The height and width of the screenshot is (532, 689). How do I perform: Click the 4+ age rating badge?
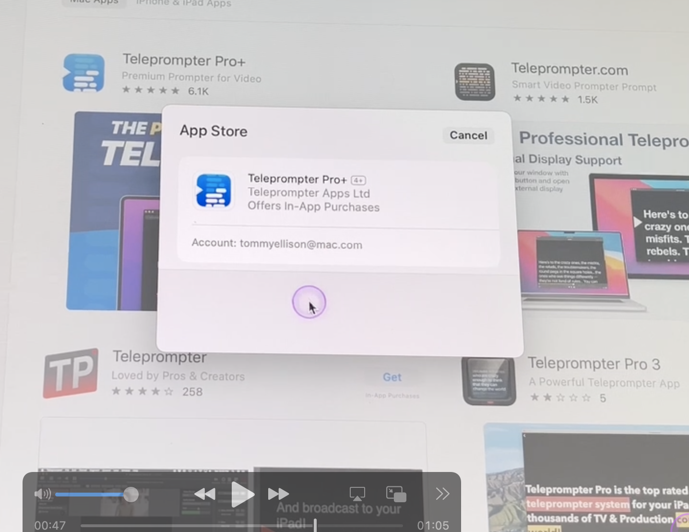tap(358, 181)
